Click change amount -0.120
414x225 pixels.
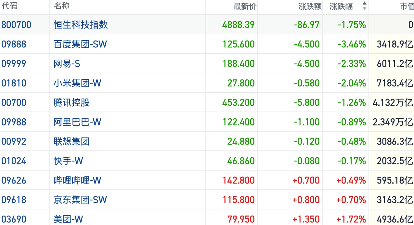coord(307,141)
